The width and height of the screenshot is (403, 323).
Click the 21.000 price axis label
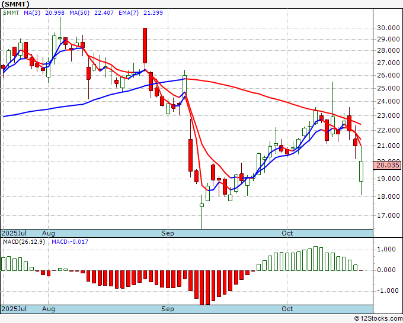(388, 146)
